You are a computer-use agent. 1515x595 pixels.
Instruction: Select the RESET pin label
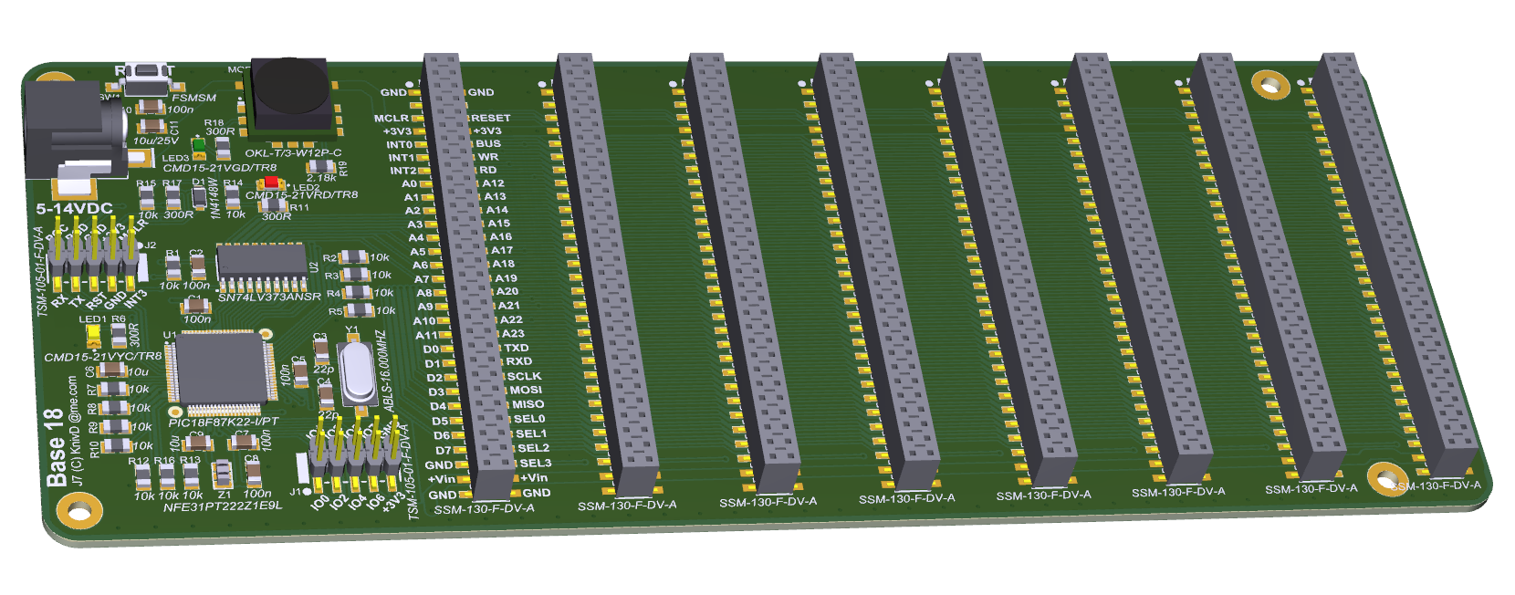click(490, 118)
